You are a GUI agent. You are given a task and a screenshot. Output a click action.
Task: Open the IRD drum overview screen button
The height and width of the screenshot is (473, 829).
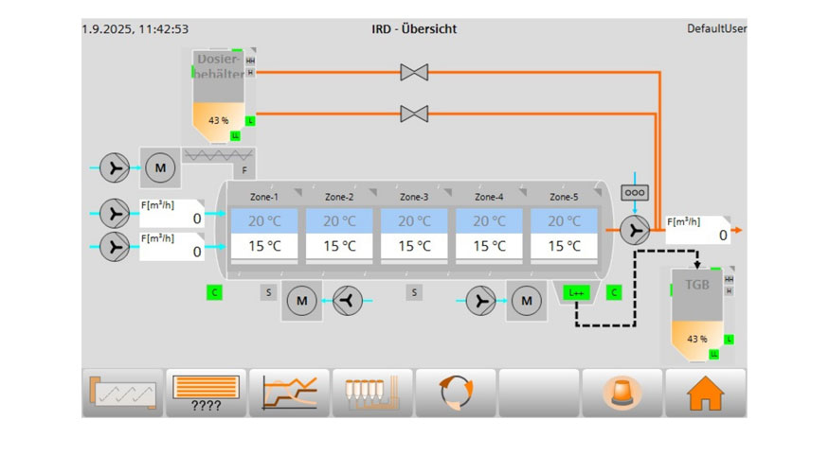(122, 393)
